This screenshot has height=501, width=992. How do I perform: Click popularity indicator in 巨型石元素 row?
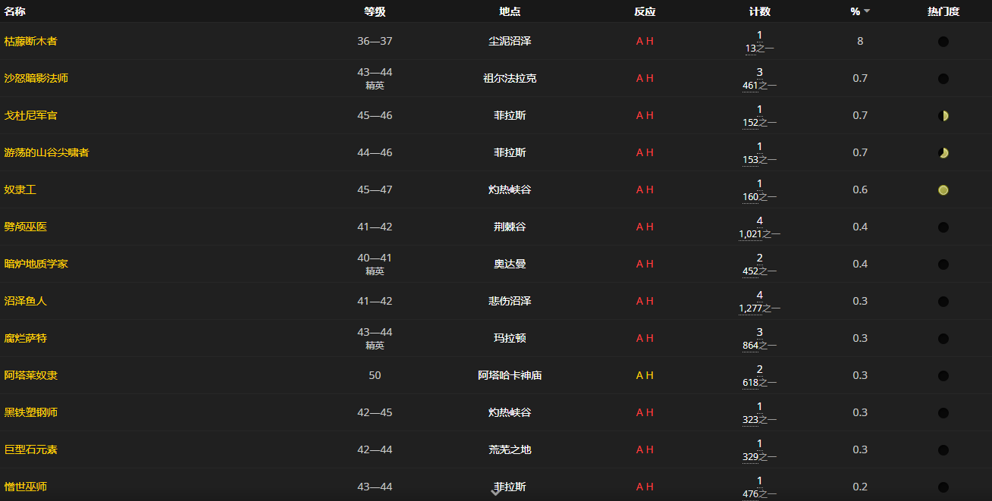pyautogui.click(x=943, y=450)
